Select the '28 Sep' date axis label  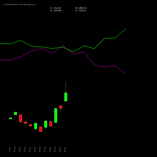[55, 149]
